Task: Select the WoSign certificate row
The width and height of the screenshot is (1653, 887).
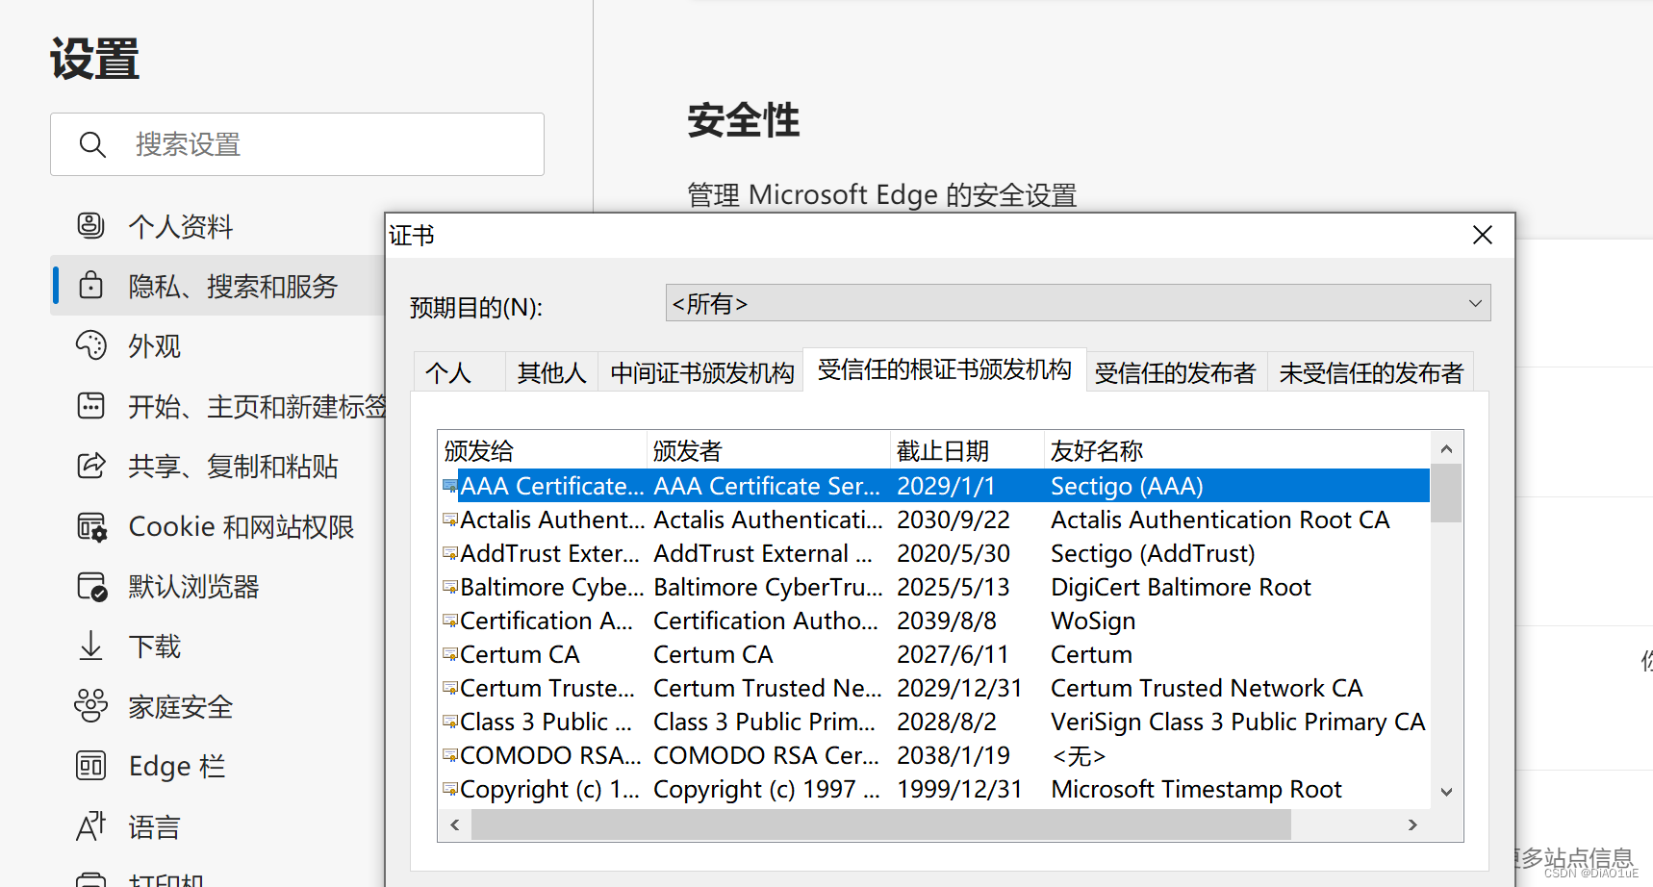Action: [x=935, y=621]
